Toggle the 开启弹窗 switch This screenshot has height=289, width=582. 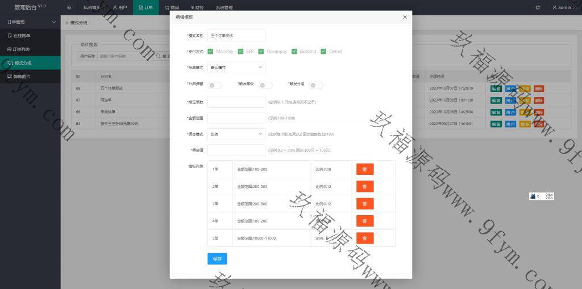pos(215,85)
